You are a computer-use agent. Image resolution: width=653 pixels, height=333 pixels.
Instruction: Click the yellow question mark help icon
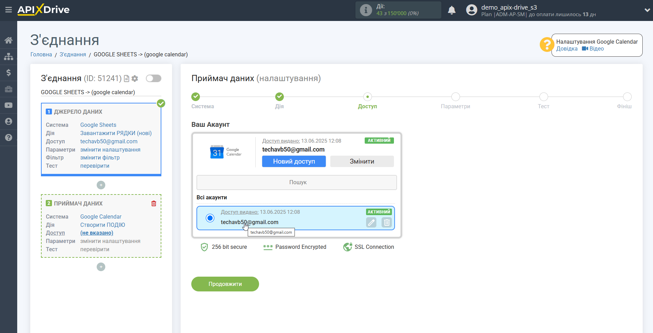pyautogui.click(x=547, y=45)
